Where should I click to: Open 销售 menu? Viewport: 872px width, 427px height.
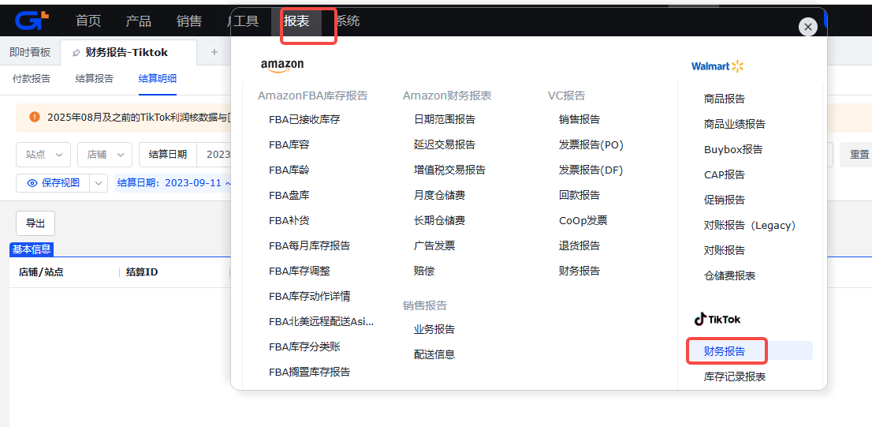(x=189, y=21)
